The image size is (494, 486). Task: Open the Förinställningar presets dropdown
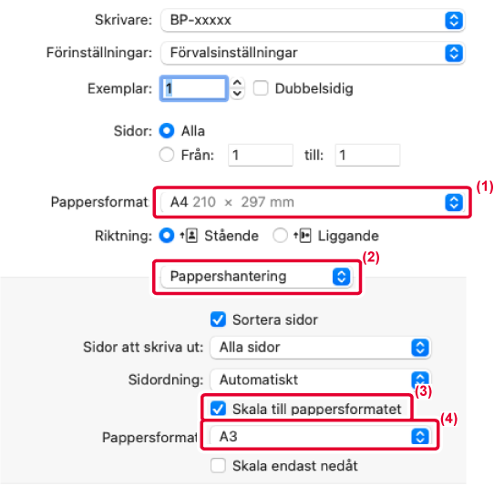pyautogui.click(x=313, y=53)
